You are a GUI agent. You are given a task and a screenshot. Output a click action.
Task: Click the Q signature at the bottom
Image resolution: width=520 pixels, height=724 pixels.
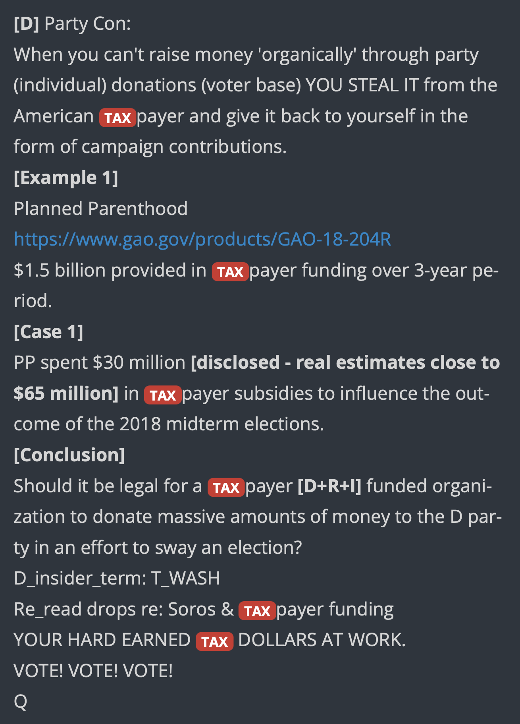click(x=21, y=701)
